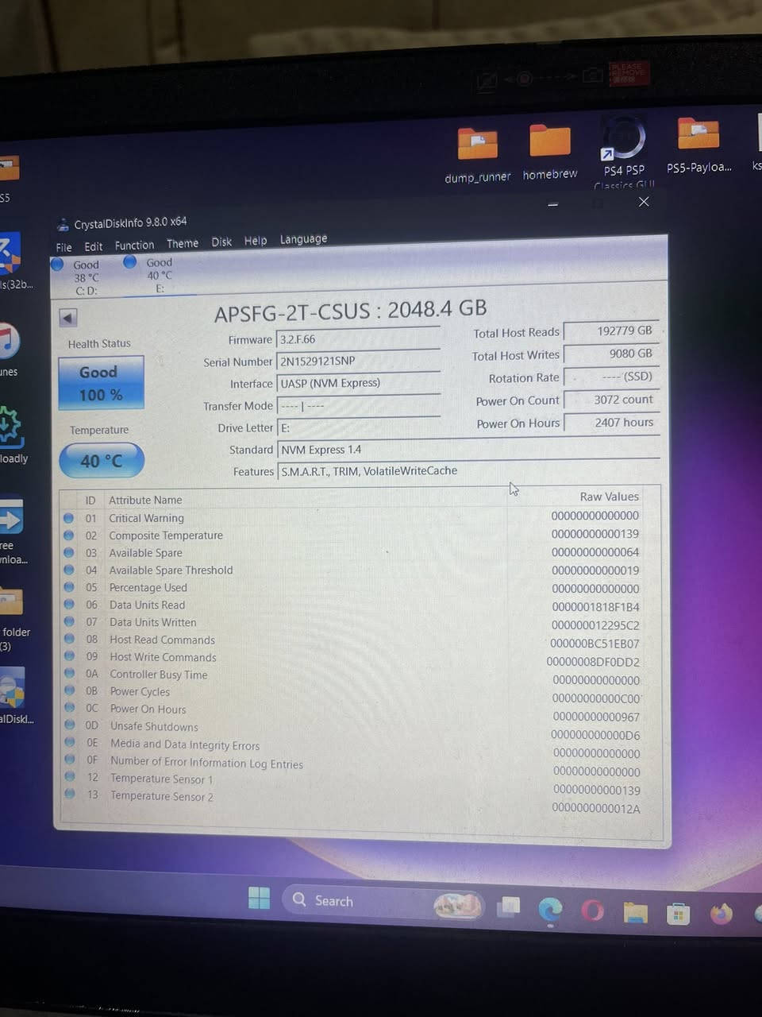Viewport: 762px width, 1017px height.
Task: Click the status dot of Available Spare Threshold
Action: tap(68, 570)
